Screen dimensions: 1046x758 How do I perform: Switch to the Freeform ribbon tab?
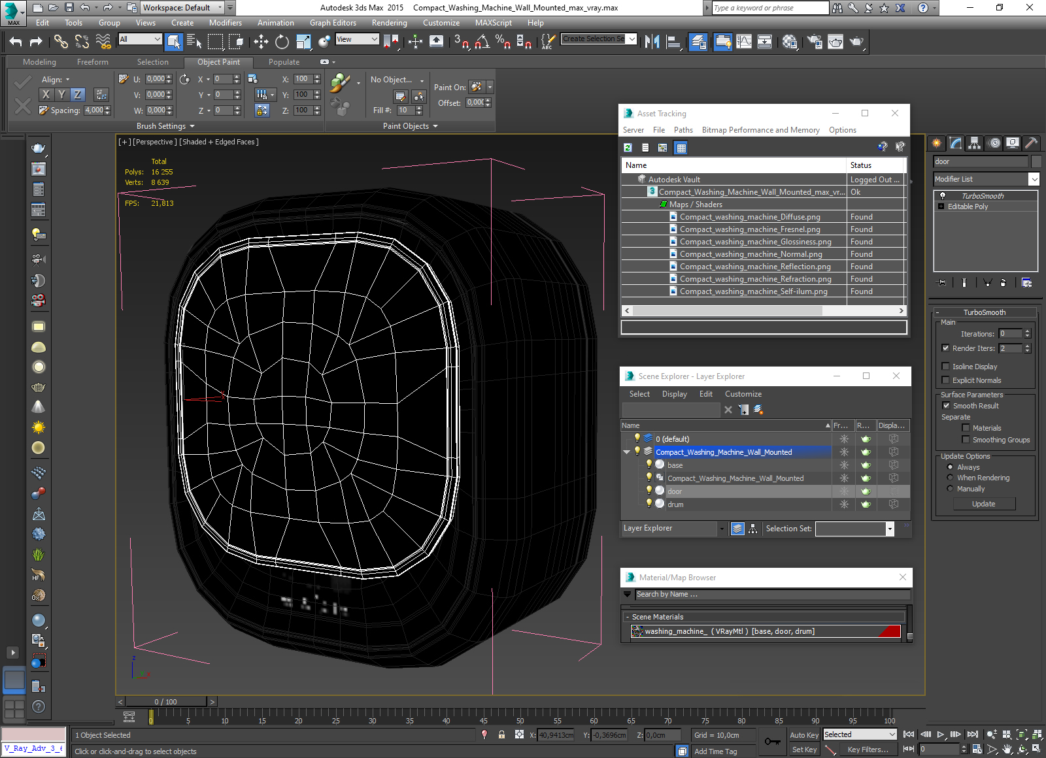tap(93, 62)
